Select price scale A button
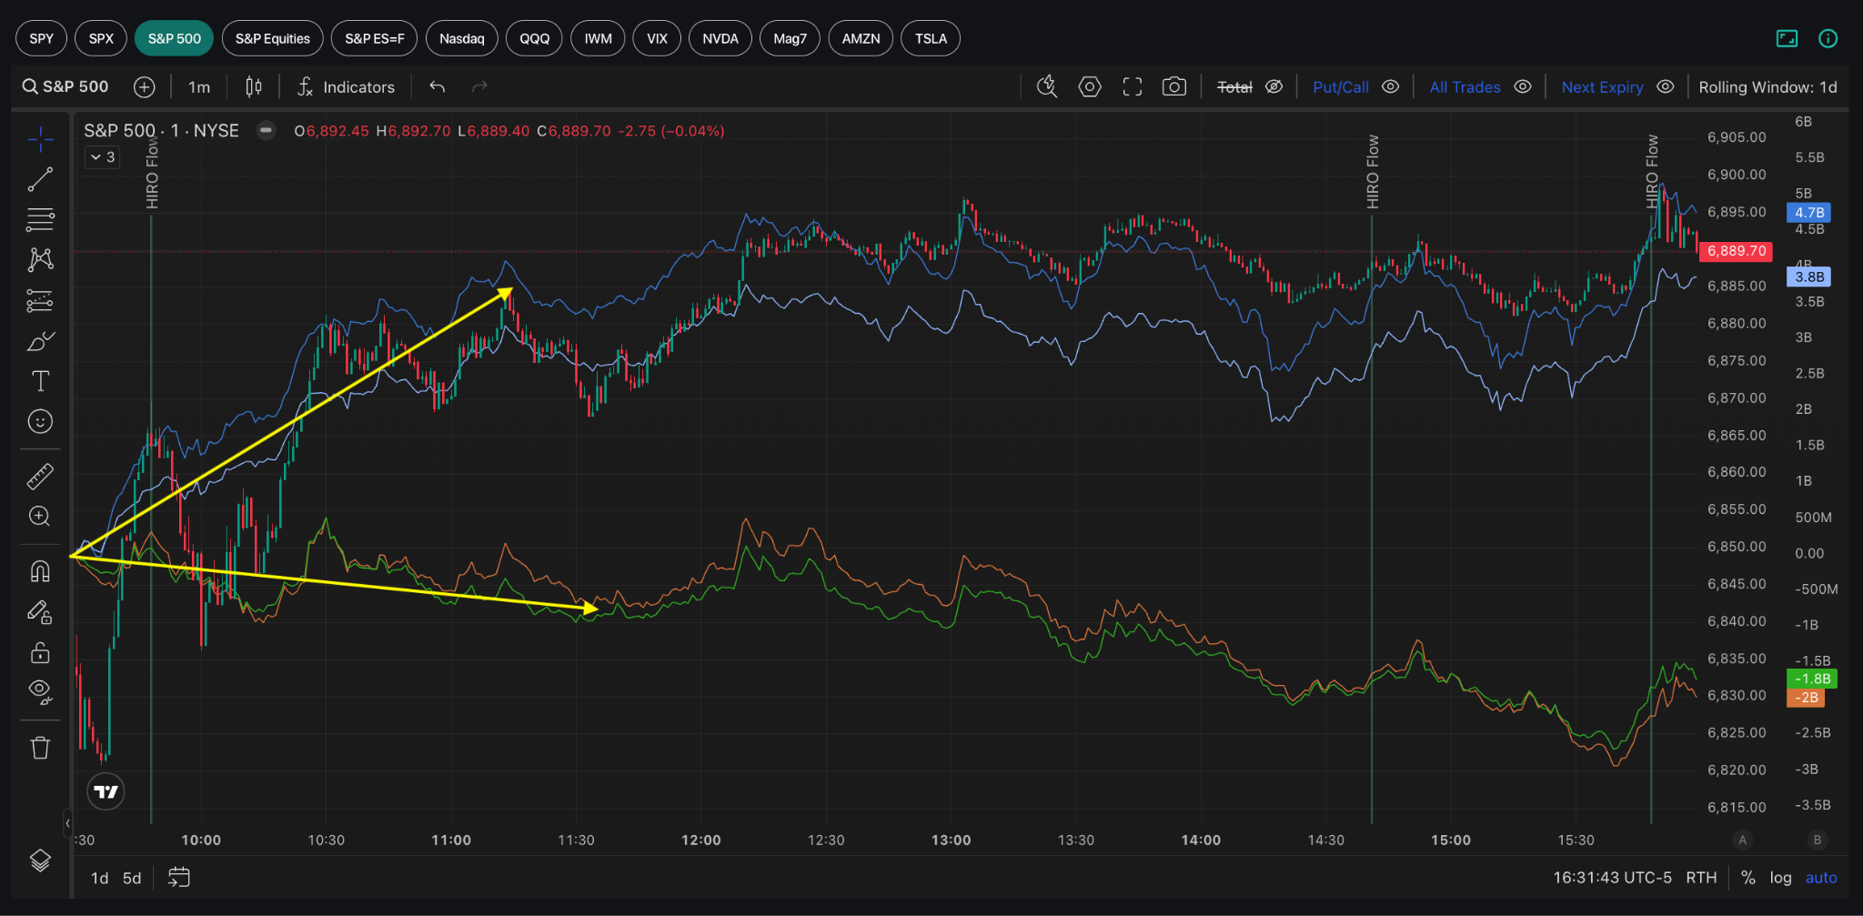The image size is (1863, 916). pyautogui.click(x=1742, y=840)
